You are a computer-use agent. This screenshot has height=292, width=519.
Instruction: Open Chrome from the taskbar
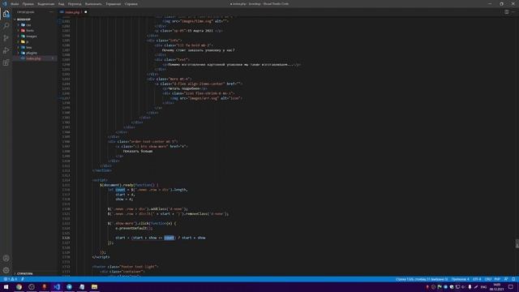19,286
